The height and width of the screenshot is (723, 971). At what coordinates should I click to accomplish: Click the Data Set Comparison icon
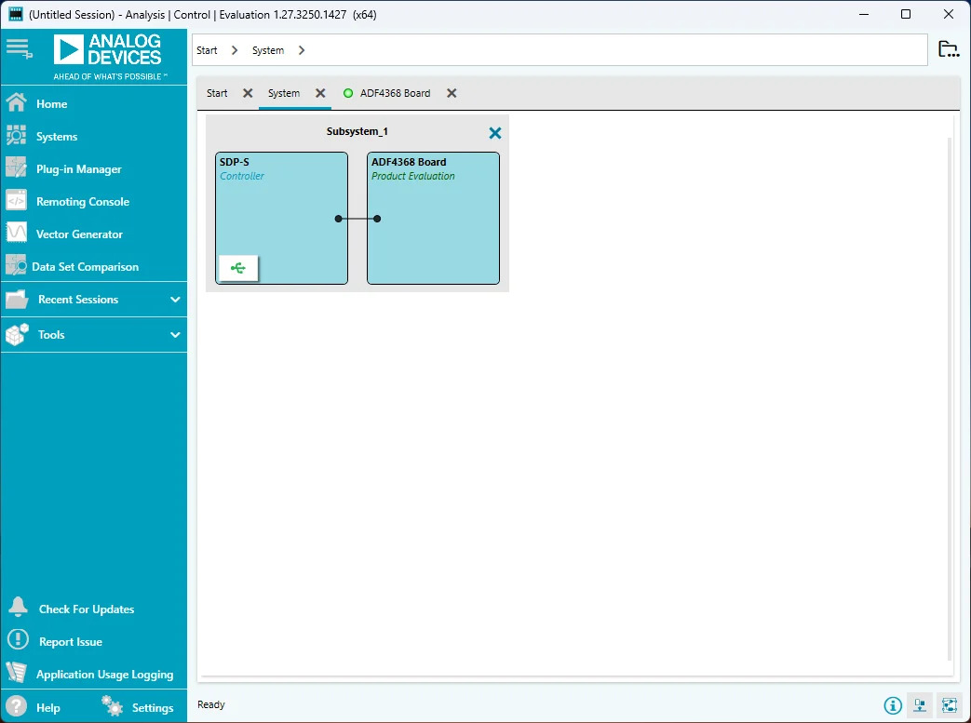pos(16,265)
